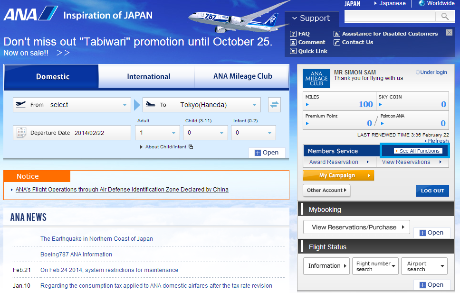Image resolution: width=460 pixels, height=300 pixels.
Task: Click the Now on sale arrows
Action: tap(63, 53)
